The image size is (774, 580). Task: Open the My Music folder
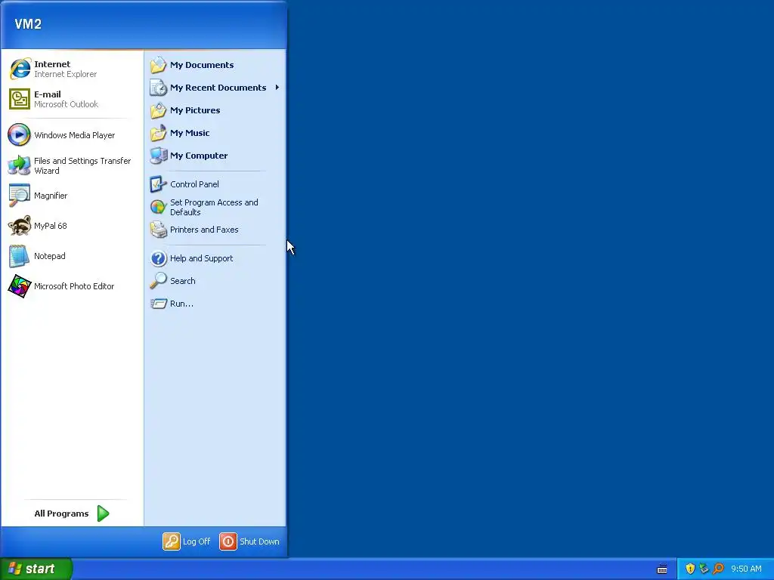click(x=215, y=133)
